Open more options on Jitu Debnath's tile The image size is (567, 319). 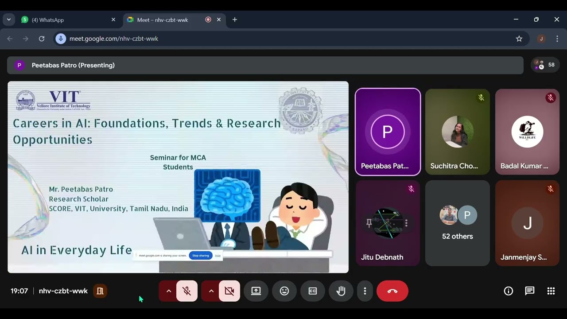pyautogui.click(x=406, y=223)
